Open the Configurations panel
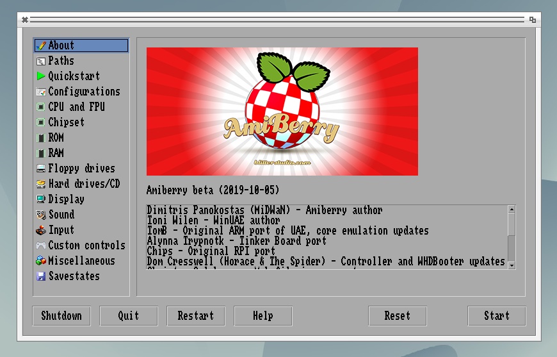 [83, 92]
